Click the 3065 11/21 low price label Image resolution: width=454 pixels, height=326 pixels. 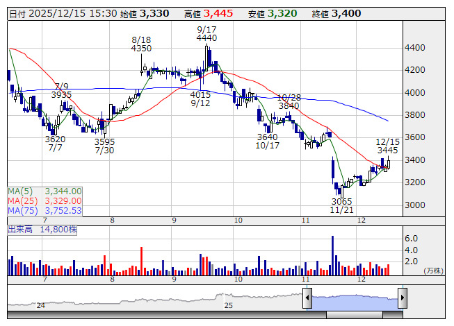(x=341, y=205)
